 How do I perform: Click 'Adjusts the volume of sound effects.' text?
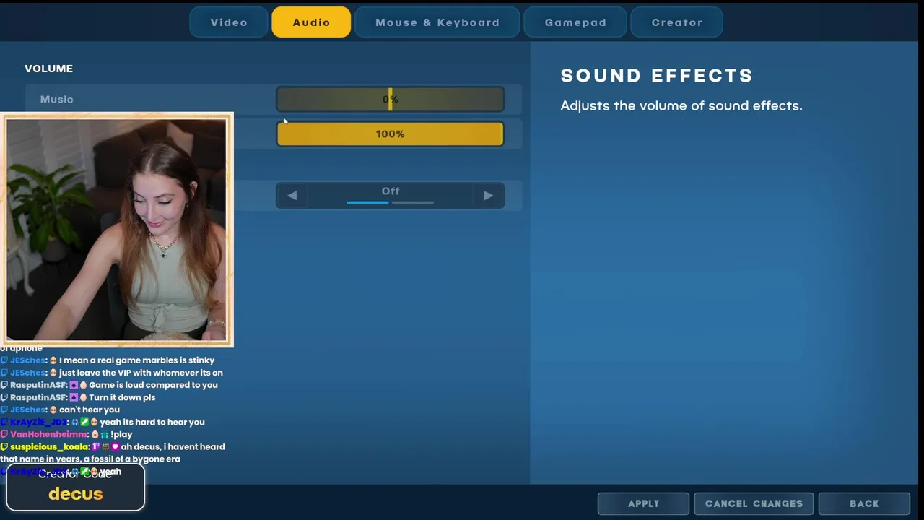681,105
